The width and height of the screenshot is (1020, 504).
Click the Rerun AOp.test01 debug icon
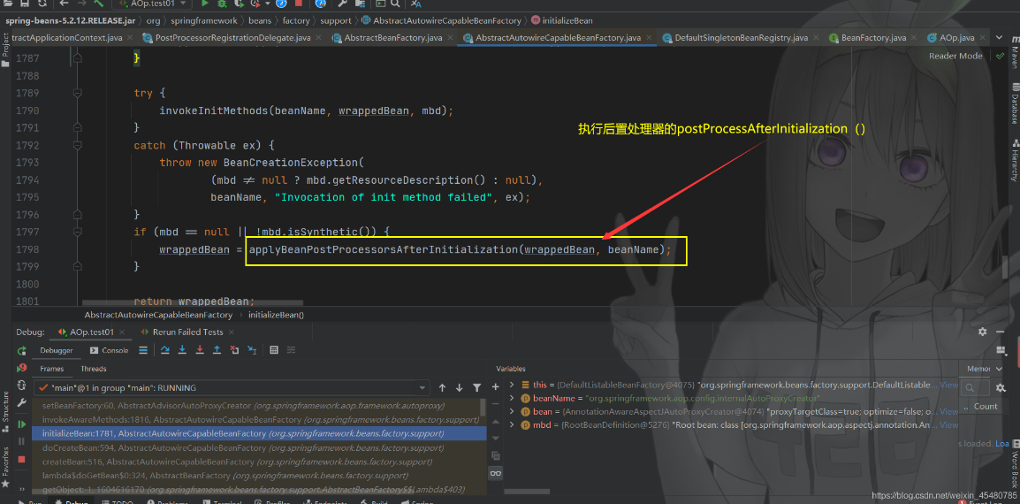[21, 350]
